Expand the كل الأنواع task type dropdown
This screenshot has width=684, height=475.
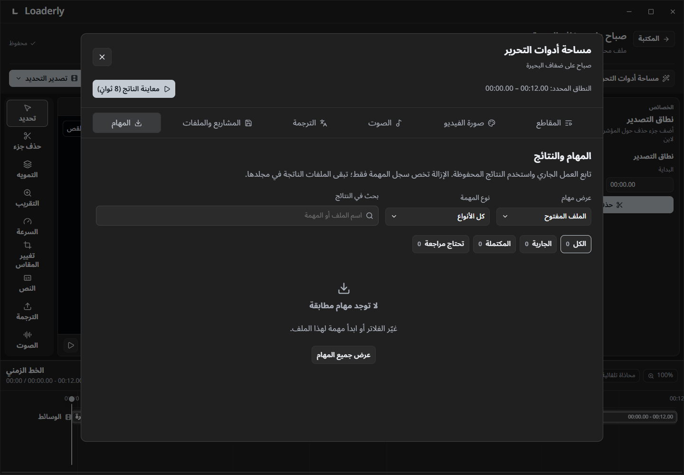[x=437, y=217]
